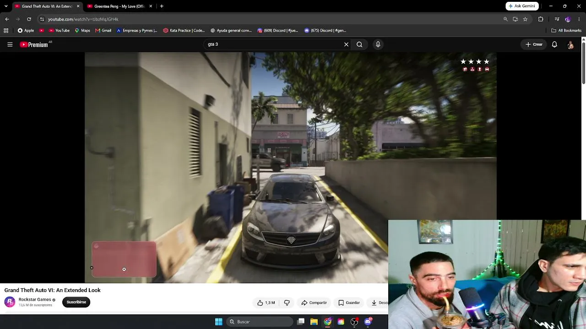Go forward in browser history
586x329 pixels.
click(x=18, y=19)
